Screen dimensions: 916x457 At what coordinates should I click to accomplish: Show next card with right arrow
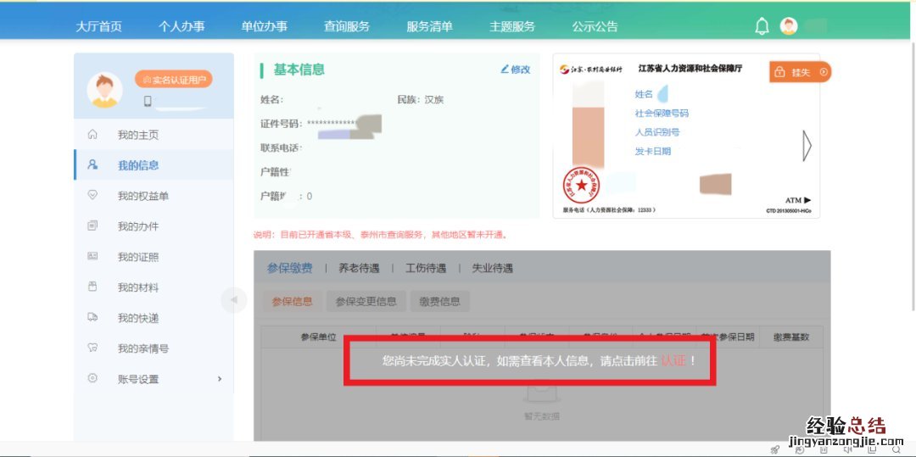(x=807, y=146)
